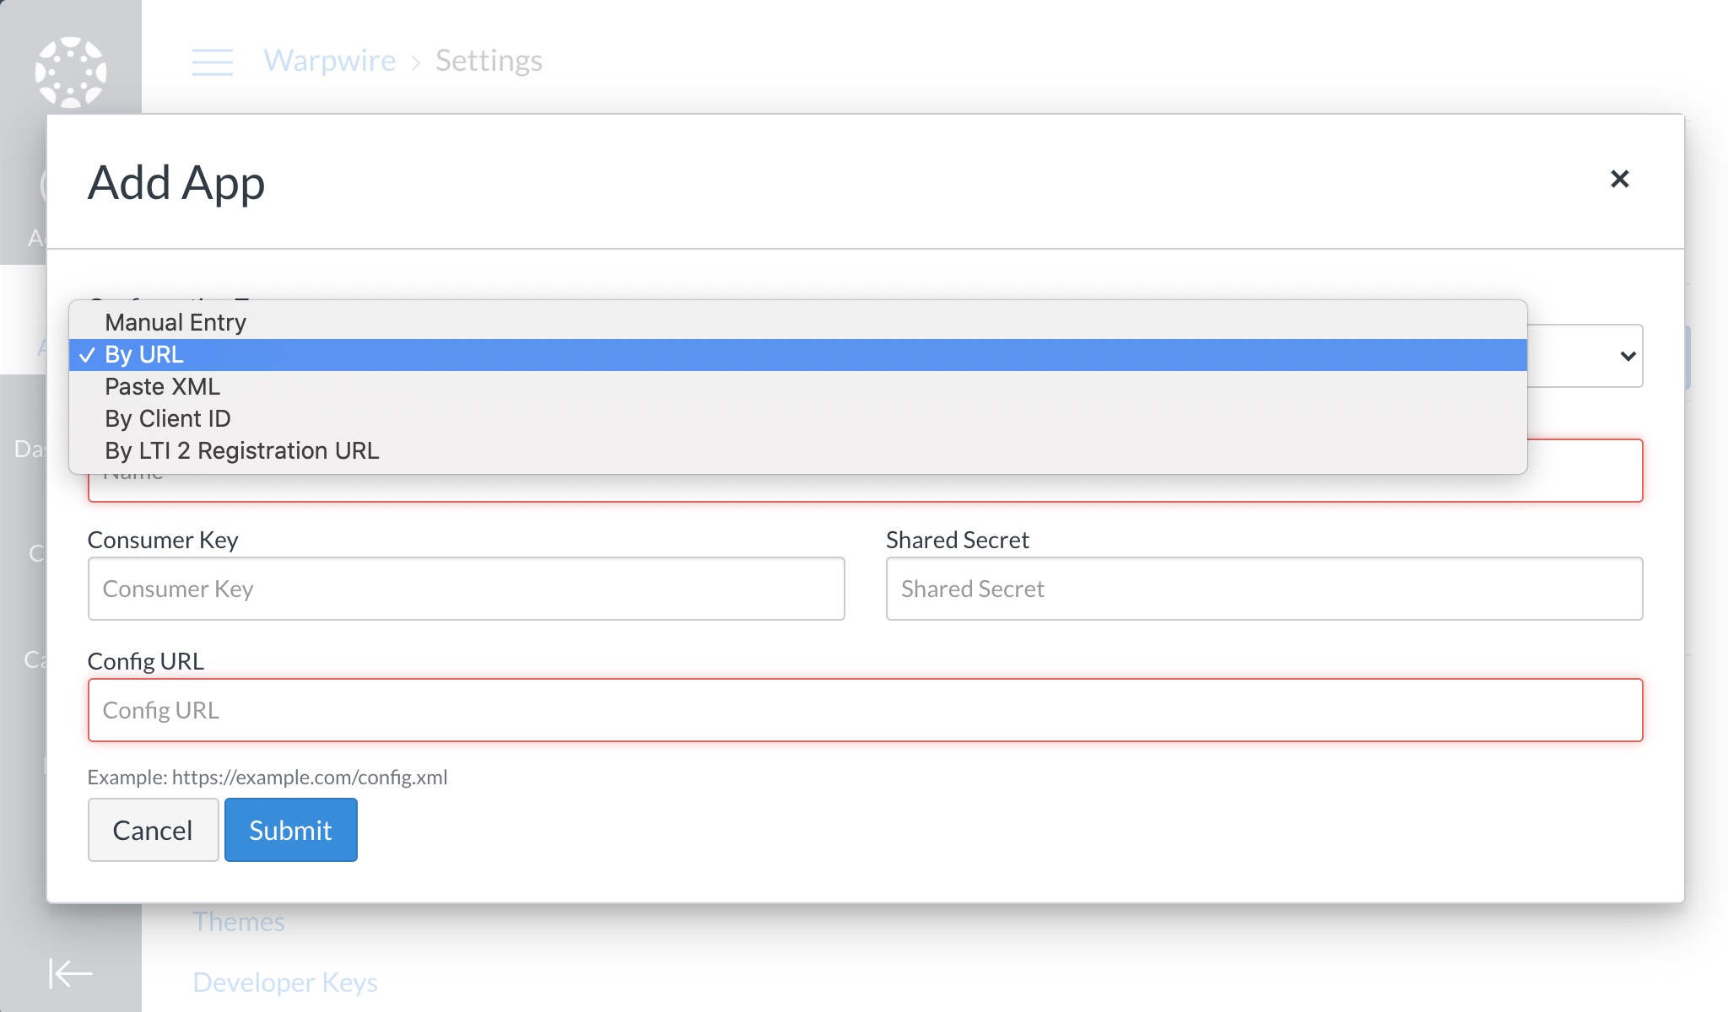1728x1012 pixels.
Task: Close the Add App dialog
Action: click(x=1619, y=179)
